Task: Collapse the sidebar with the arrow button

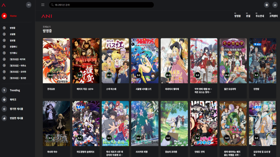Action: click(29, 5)
